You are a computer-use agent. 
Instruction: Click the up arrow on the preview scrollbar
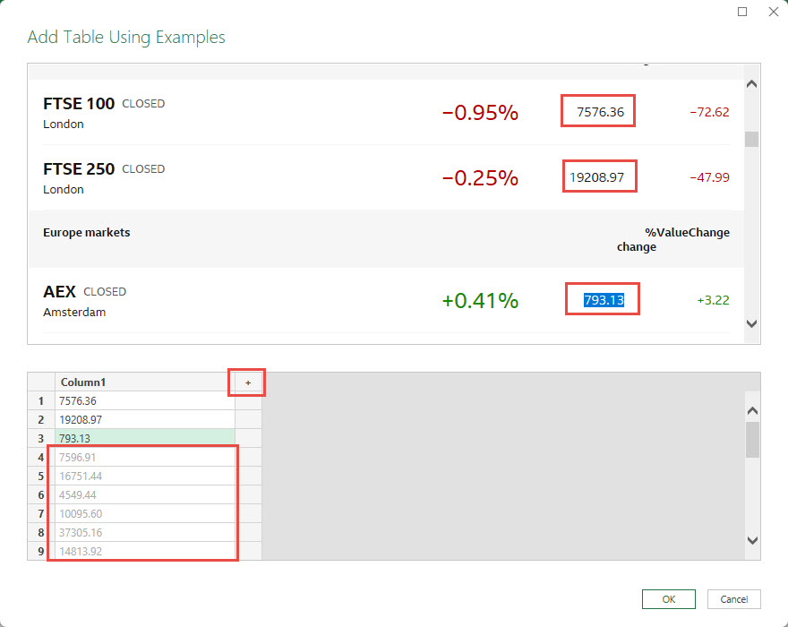tap(751, 82)
